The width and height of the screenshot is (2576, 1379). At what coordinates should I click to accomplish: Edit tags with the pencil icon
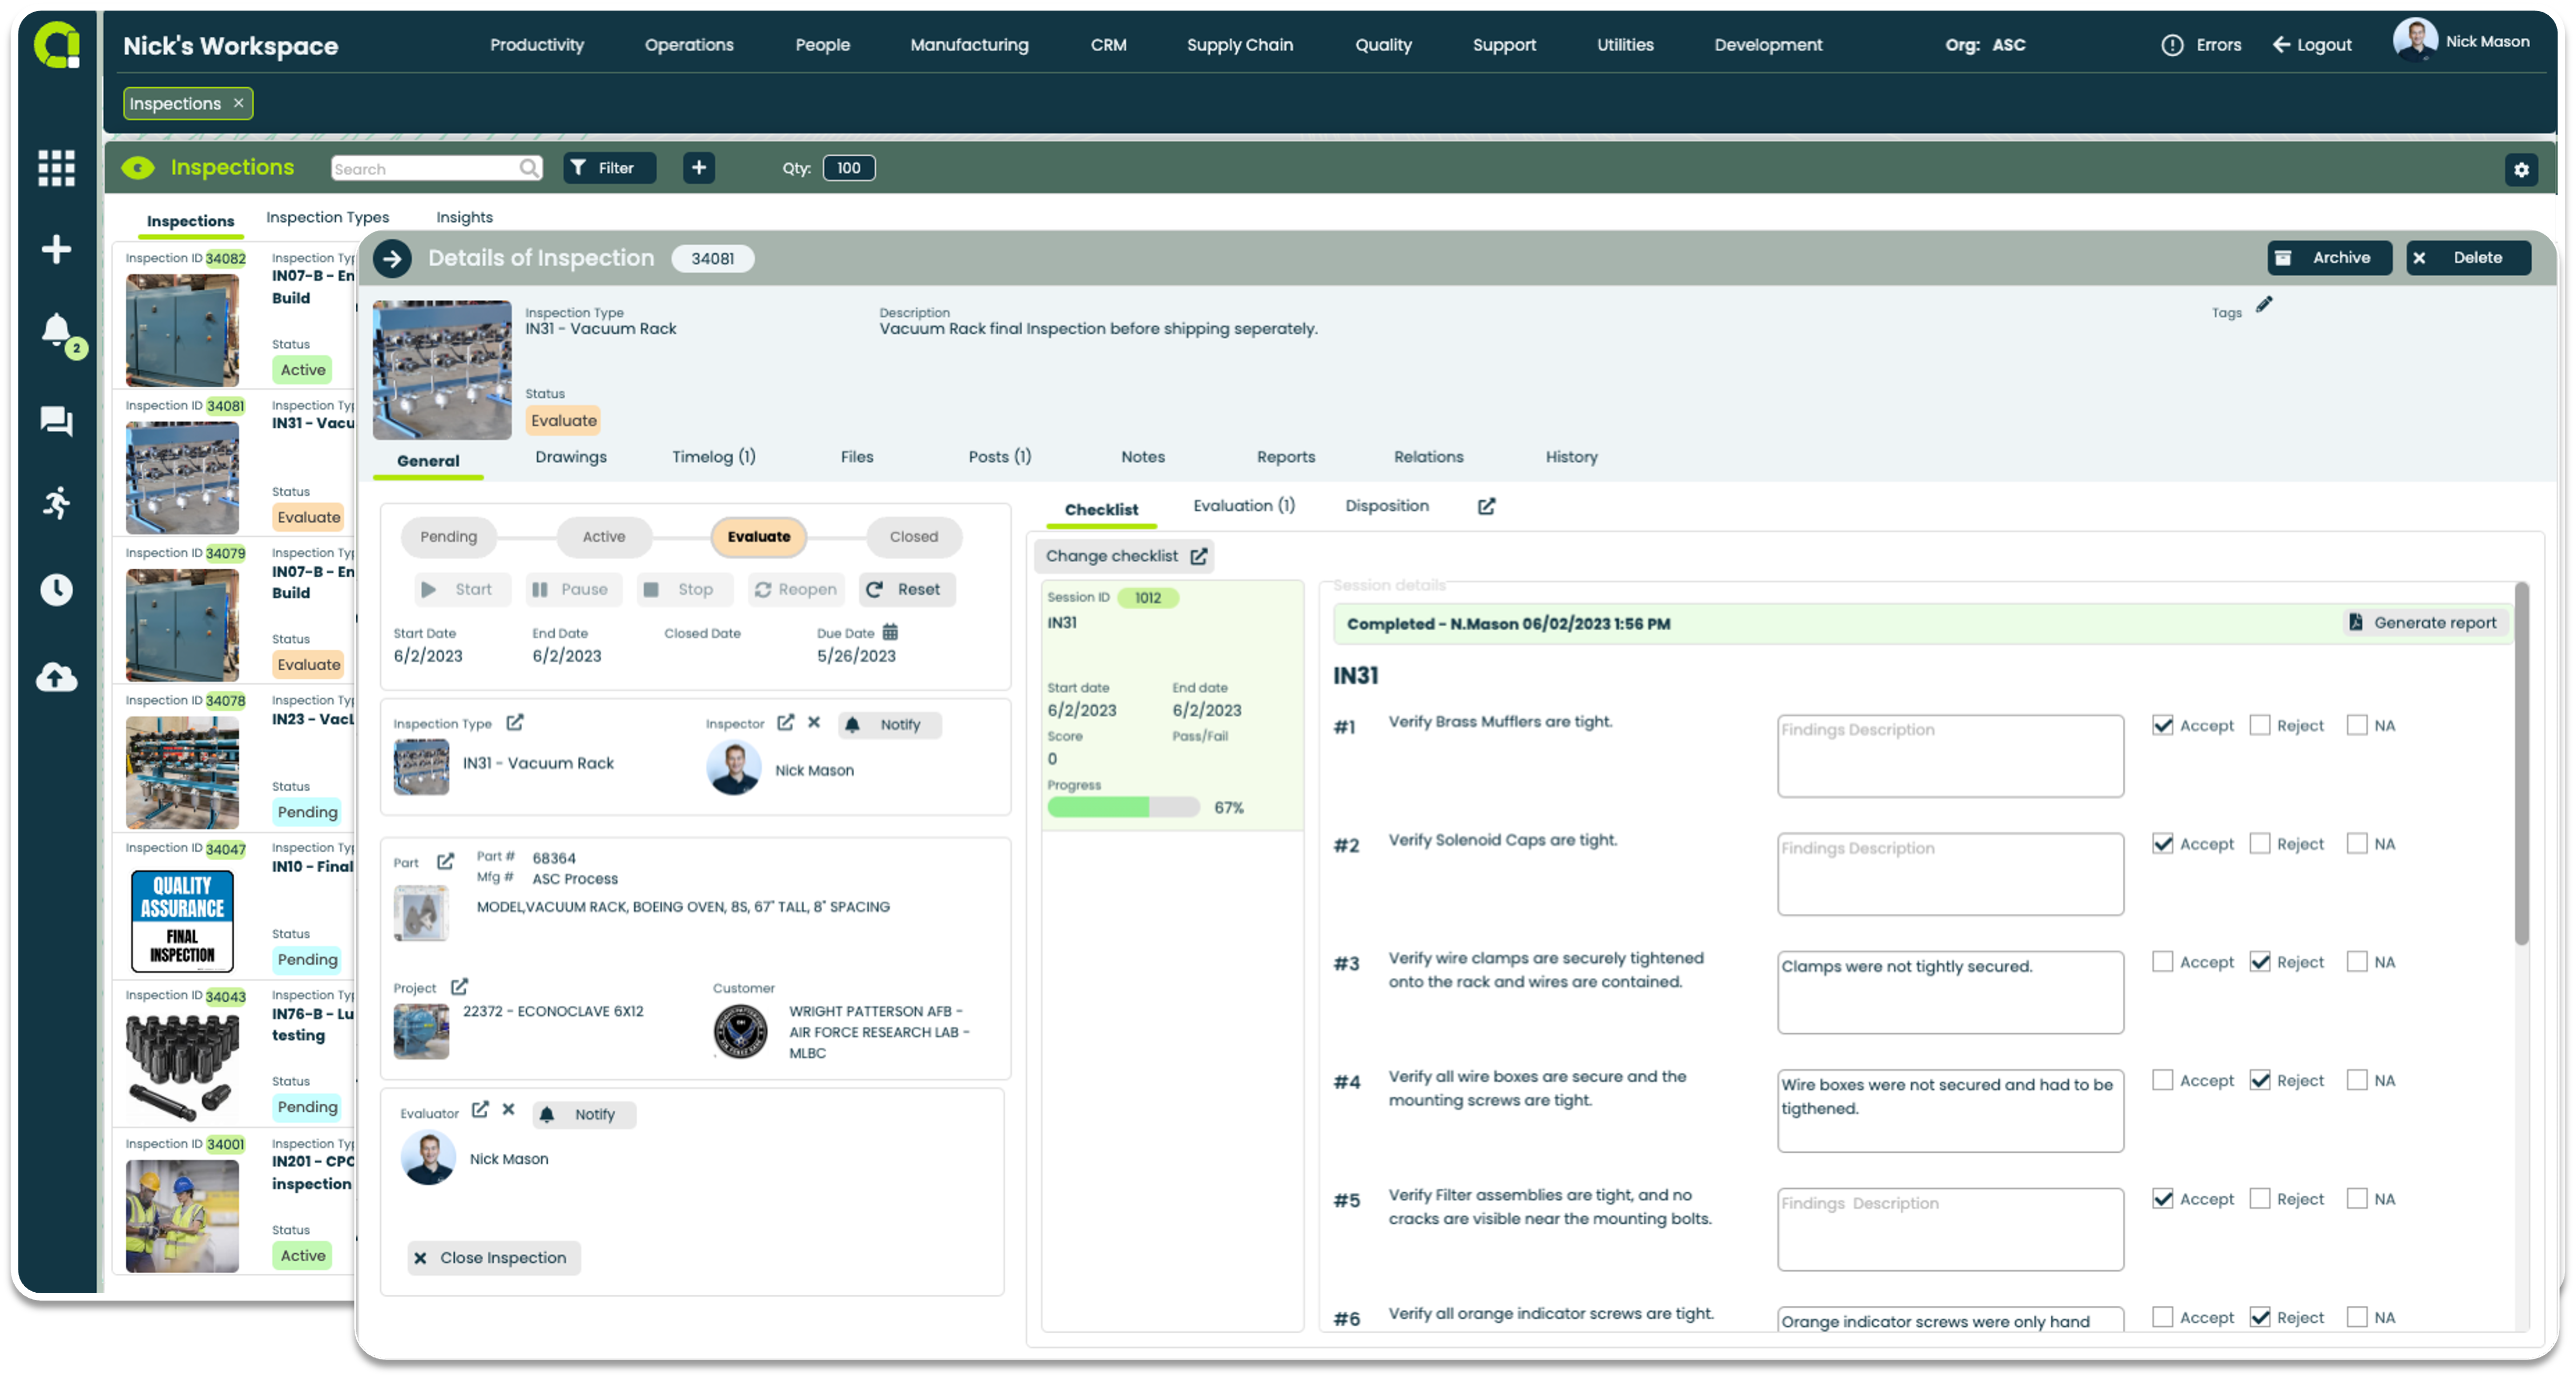[2264, 305]
